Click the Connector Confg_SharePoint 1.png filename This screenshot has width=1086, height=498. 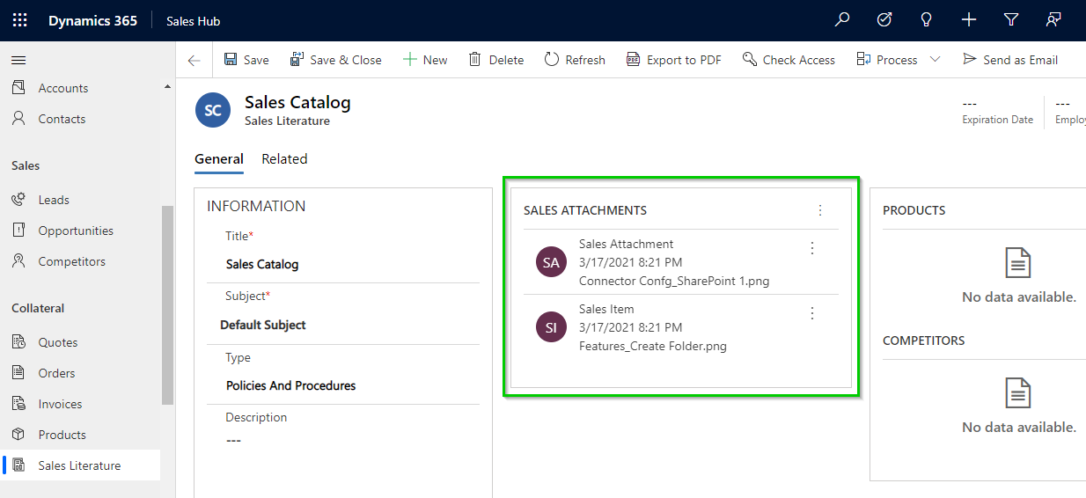pos(674,282)
